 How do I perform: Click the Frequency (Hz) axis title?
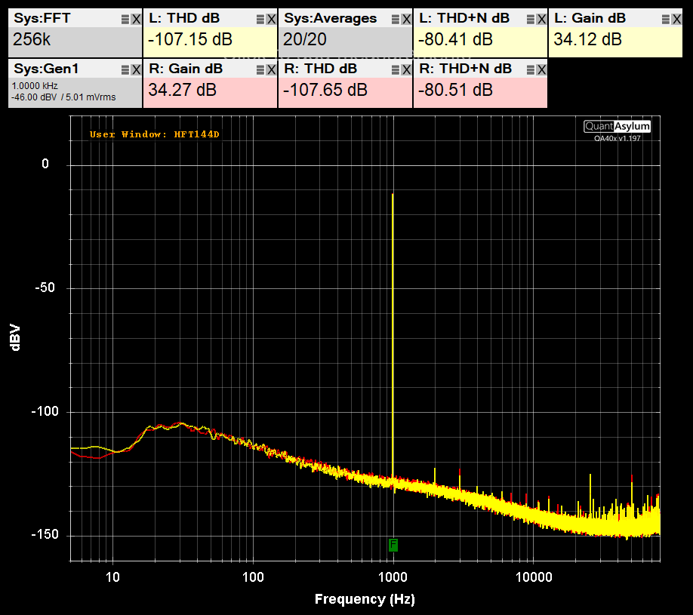point(365,599)
